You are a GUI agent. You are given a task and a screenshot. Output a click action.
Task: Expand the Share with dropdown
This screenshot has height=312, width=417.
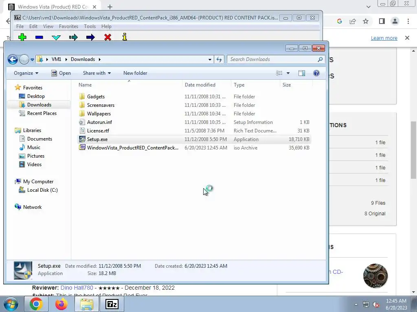(97, 73)
